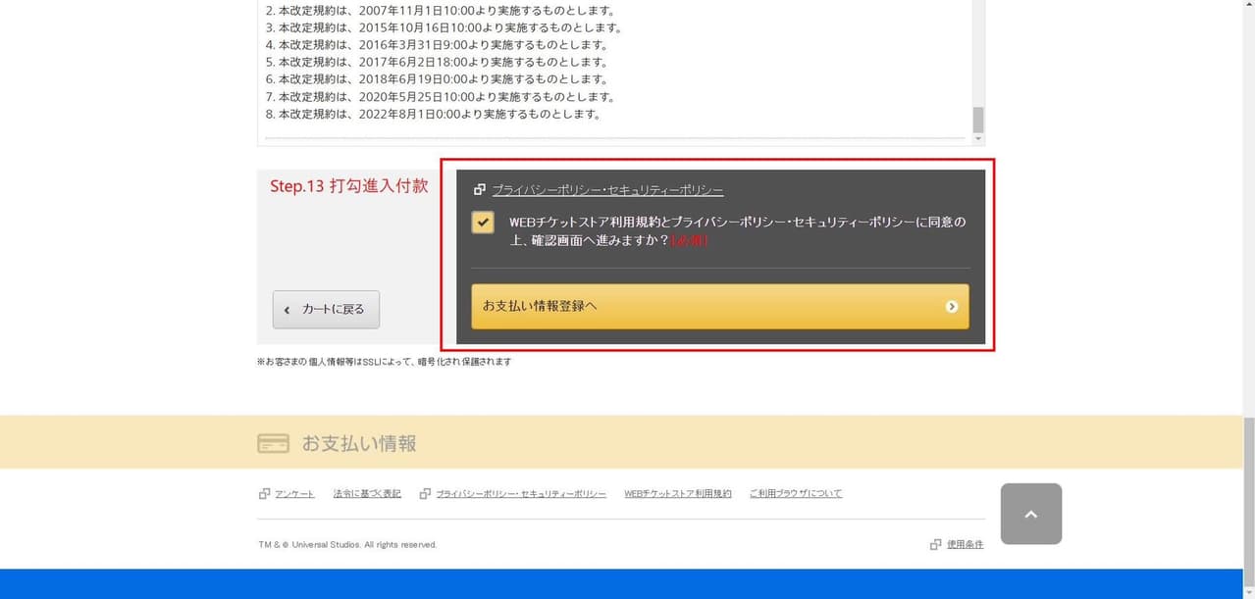Click the SSL encryption notice text
This screenshot has height=599, width=1255.
point(384,362)
